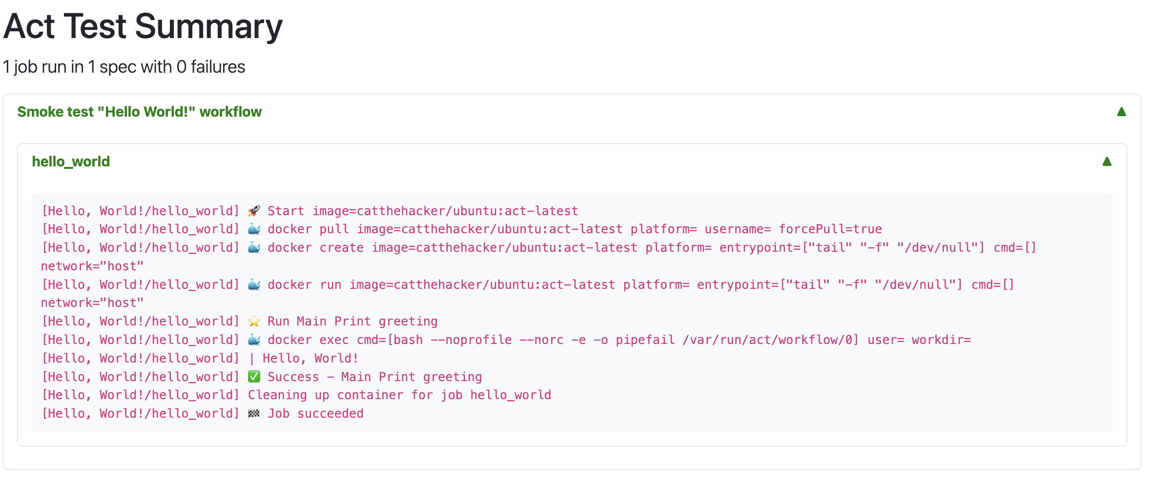Click 'Start image=catthehacker/ubuntu:act-latest' log text
Screen dimensions: 1153x485
pos(423,211)
